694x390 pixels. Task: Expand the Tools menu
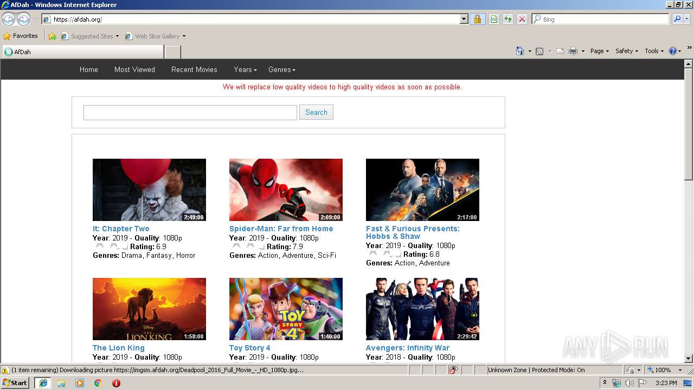coord(654,51)
